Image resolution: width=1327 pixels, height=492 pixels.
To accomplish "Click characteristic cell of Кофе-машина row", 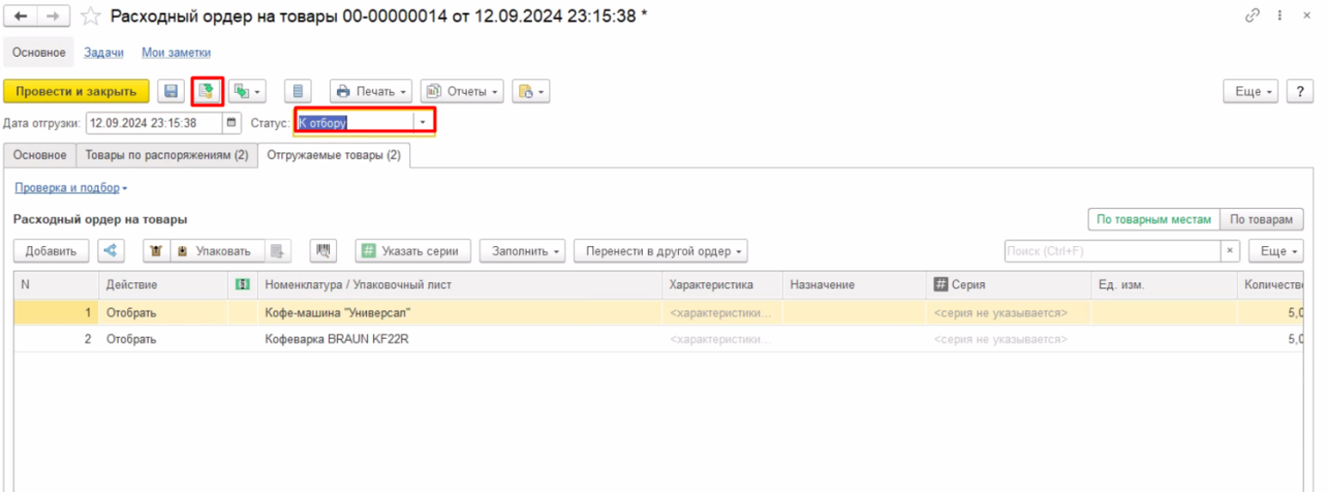I will (722, 313).
